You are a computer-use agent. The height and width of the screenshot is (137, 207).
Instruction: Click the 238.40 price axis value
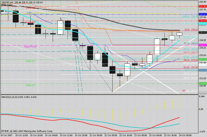203,2
